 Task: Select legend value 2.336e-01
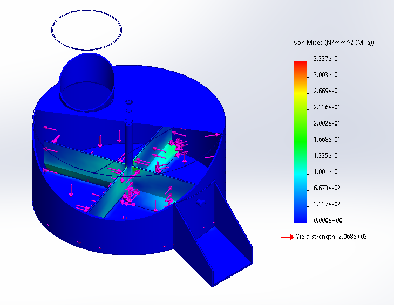tap(327, 107)
